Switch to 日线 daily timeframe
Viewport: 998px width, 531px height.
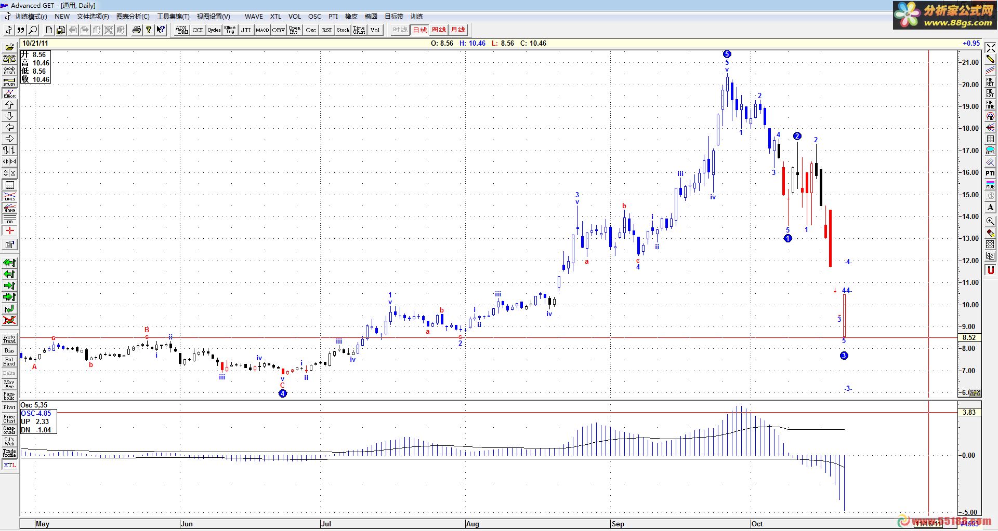tap(419, 30)
